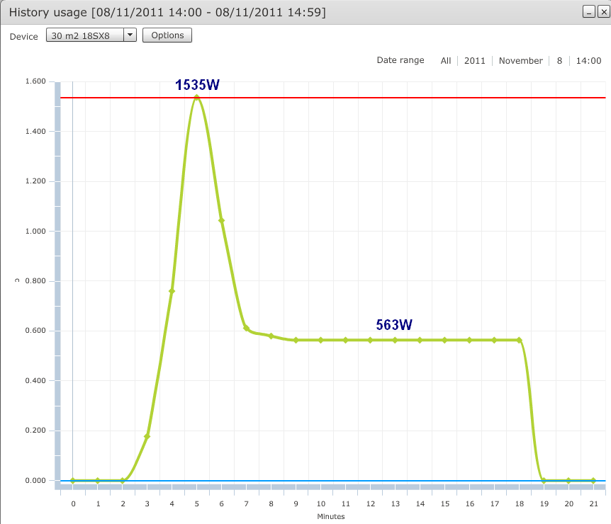Click the data point at minute 12

tap(370, 340)
